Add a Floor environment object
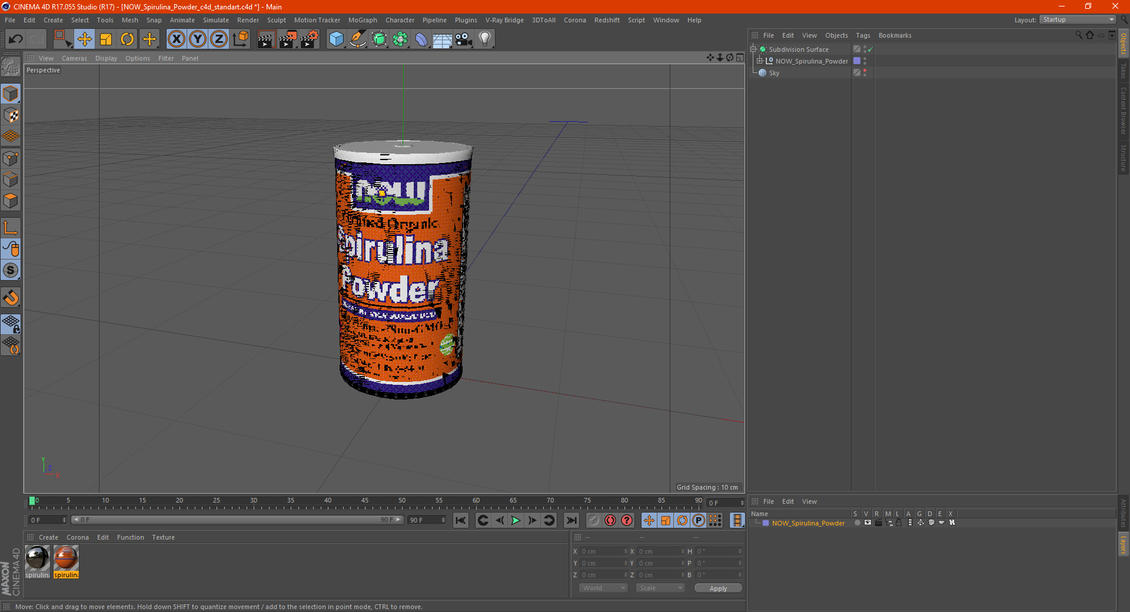Viewport: 1130px width, 612px height. tap(443, 39)
